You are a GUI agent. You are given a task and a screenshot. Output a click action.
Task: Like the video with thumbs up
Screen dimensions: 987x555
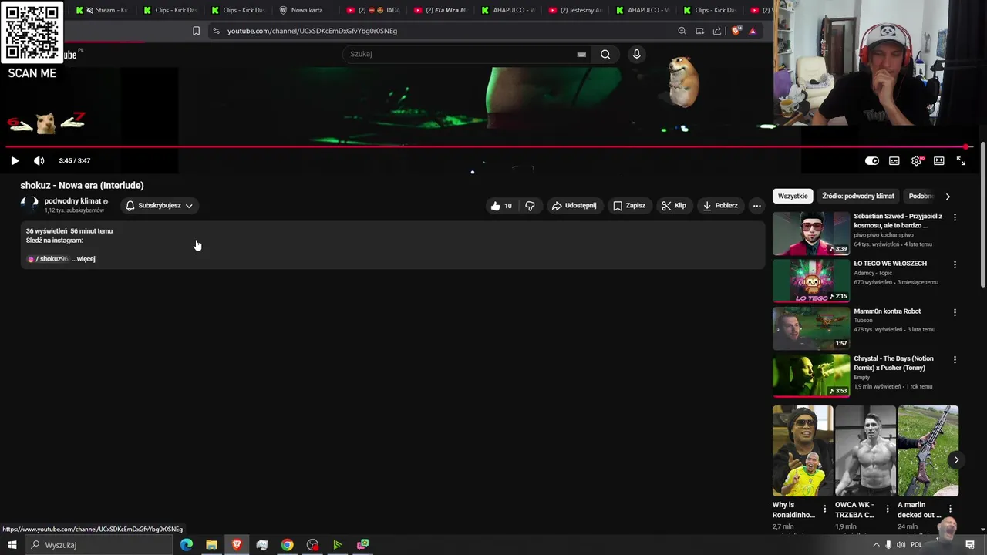[500, 206]
